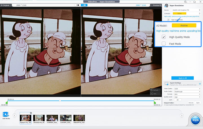This screenshot has width=203, height=129.
Task: Open the Audio Codec Passthrough dropdown
Action: point(187,91)
